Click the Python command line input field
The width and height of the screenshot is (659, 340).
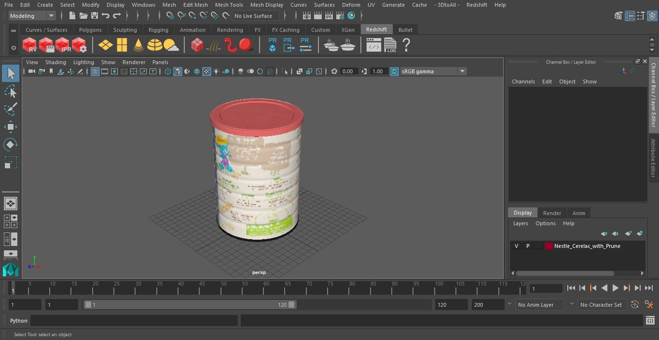click(x=134, y=321)
